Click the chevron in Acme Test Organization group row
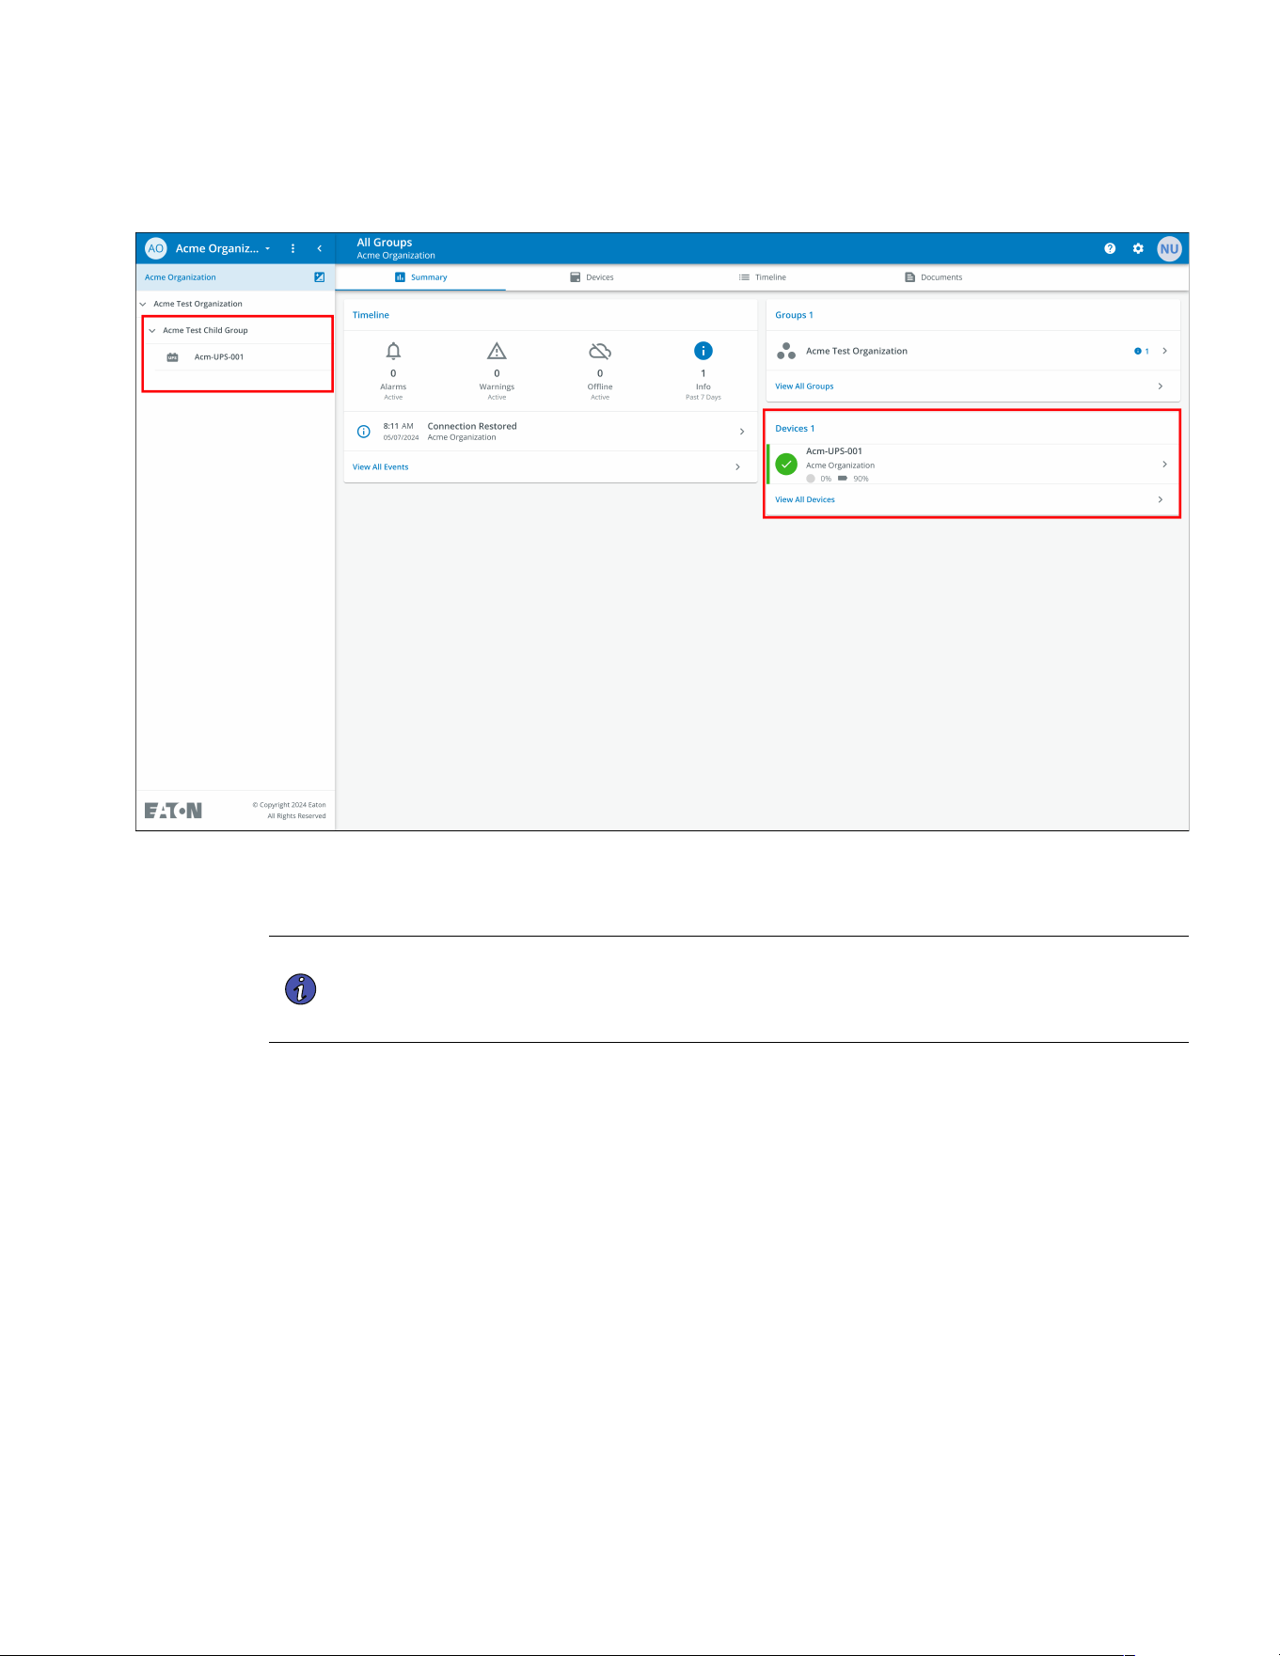 click(x=1164, y=351)
